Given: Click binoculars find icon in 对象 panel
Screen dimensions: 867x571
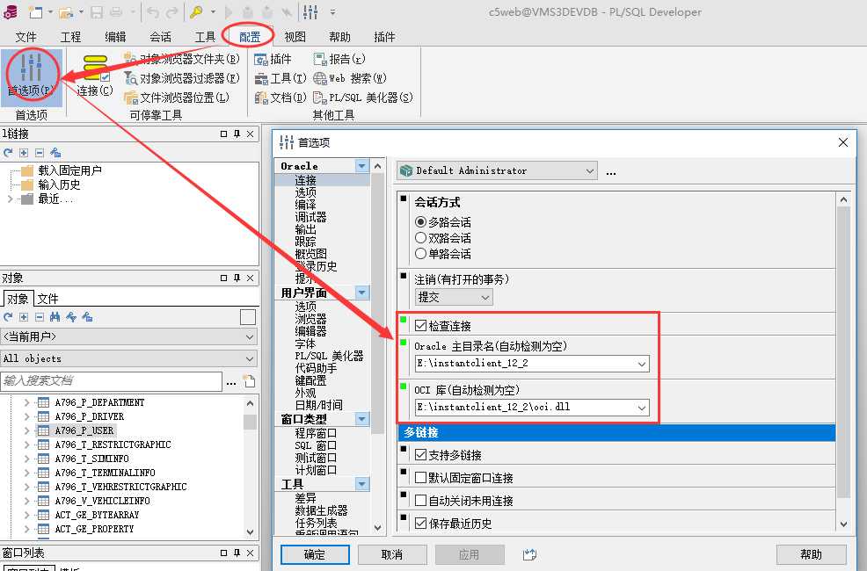Looking at the screenshot, I should (x=55, y=317).
